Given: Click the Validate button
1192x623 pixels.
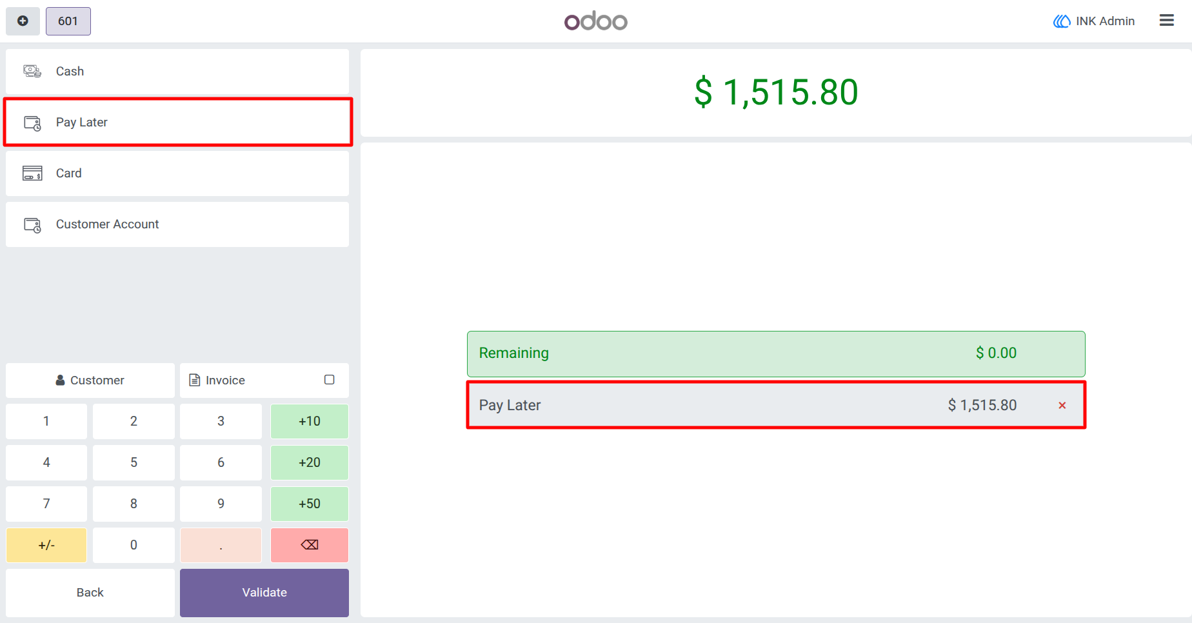Looking at the screenshot, I should (x=264, y=593).
